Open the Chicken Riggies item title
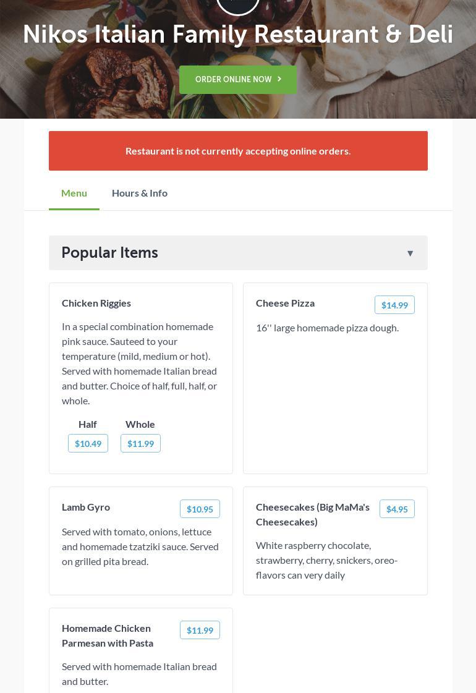Viewport: 476px width, 693px height. click(x=96, y=303)
